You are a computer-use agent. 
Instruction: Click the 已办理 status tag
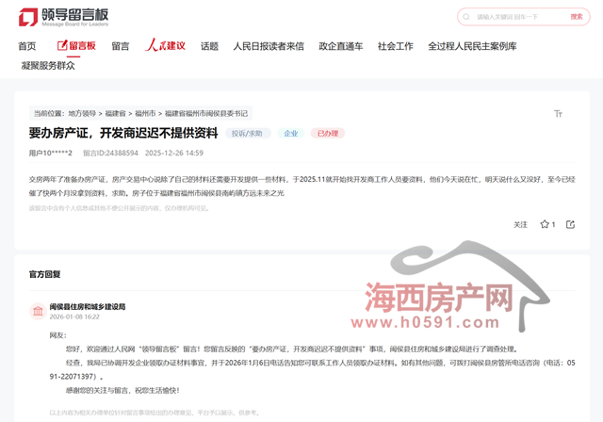328,134
